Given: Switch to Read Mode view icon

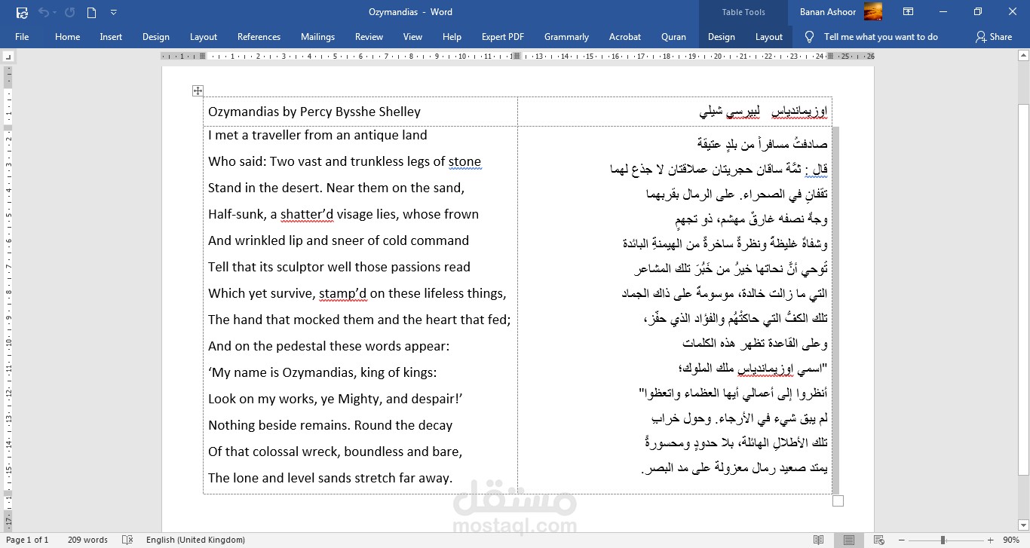Looking at the screenshot, I should click(819, 540).
